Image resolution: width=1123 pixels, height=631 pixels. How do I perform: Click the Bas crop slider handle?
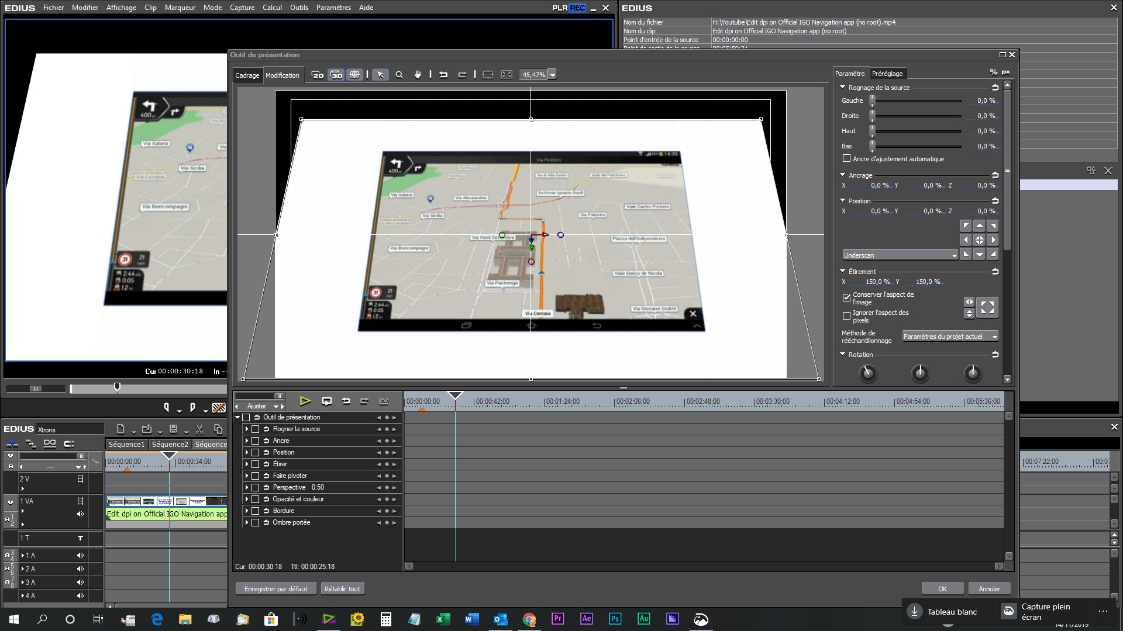pos(872,146)
